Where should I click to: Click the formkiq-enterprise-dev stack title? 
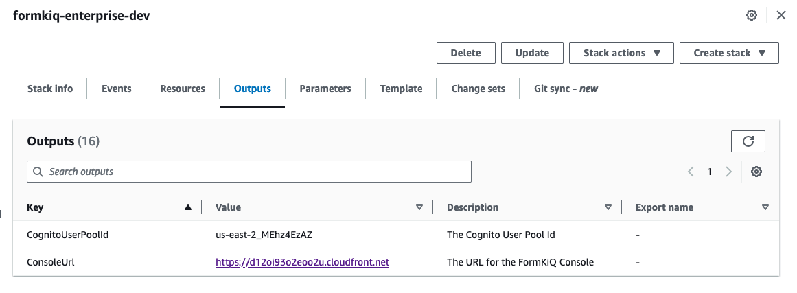81,15
